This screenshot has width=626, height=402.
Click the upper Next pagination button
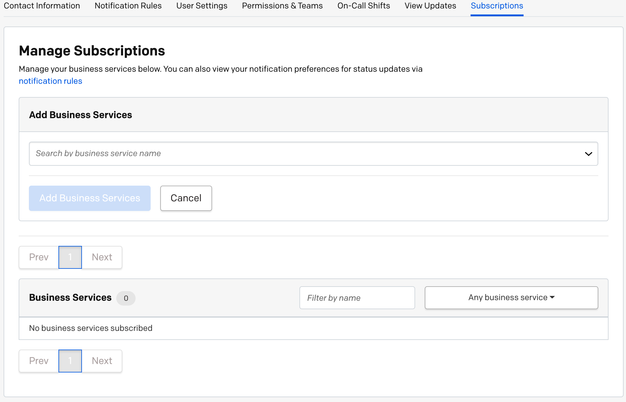tap(102, 257)
